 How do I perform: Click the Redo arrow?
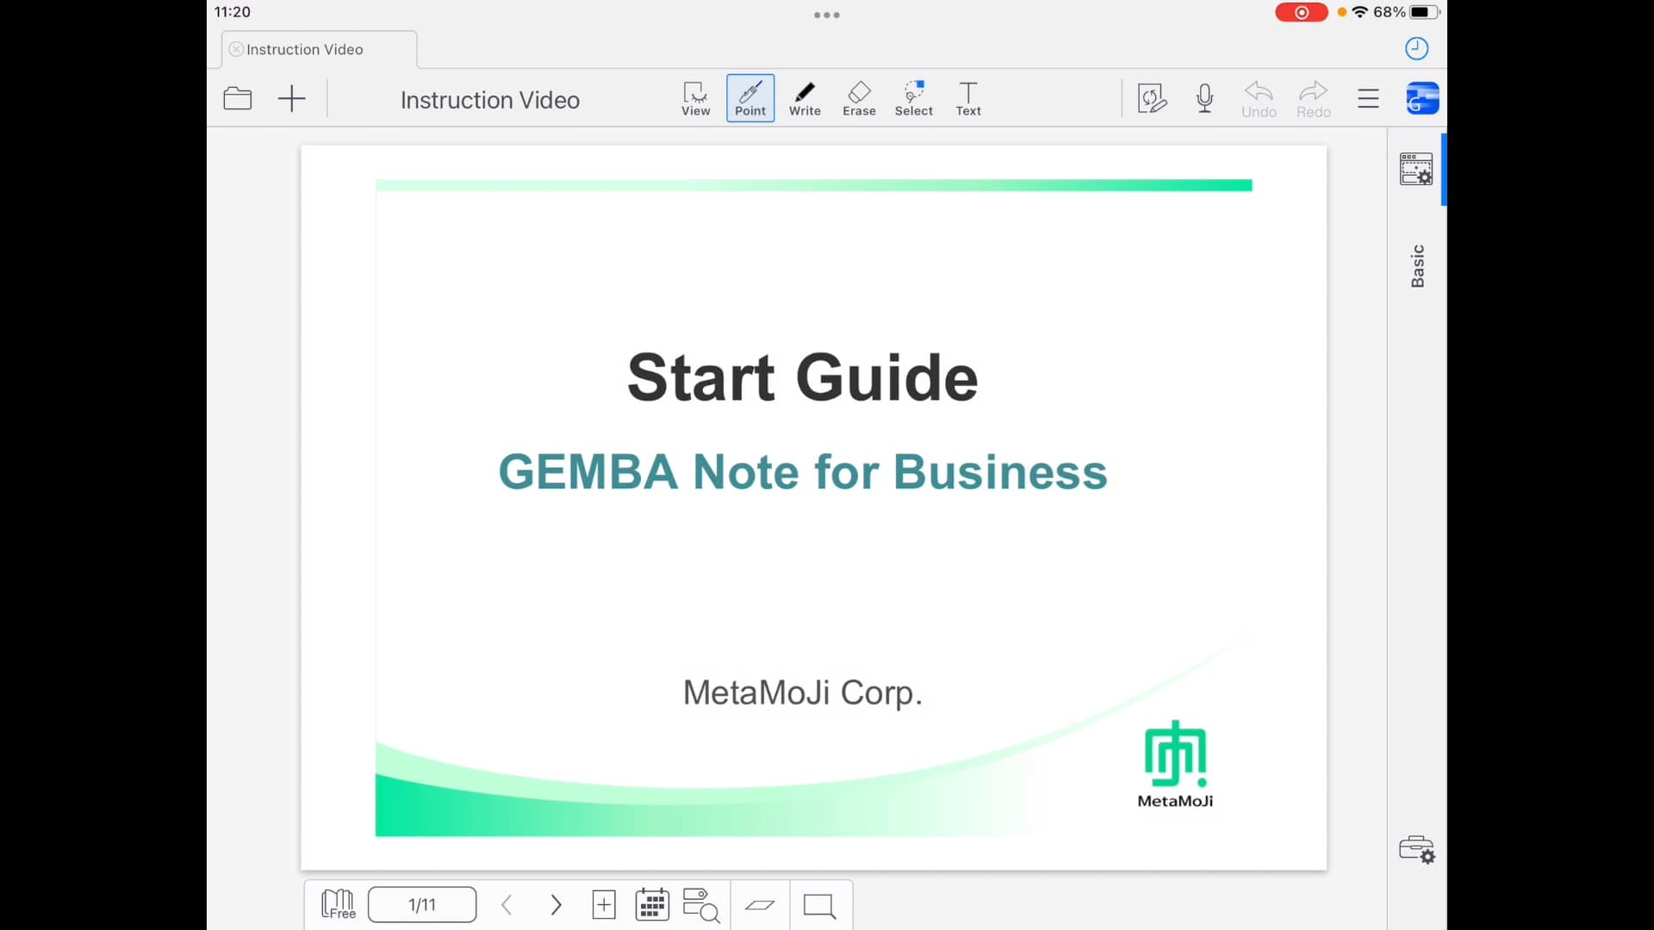(x=1314, y=99)
